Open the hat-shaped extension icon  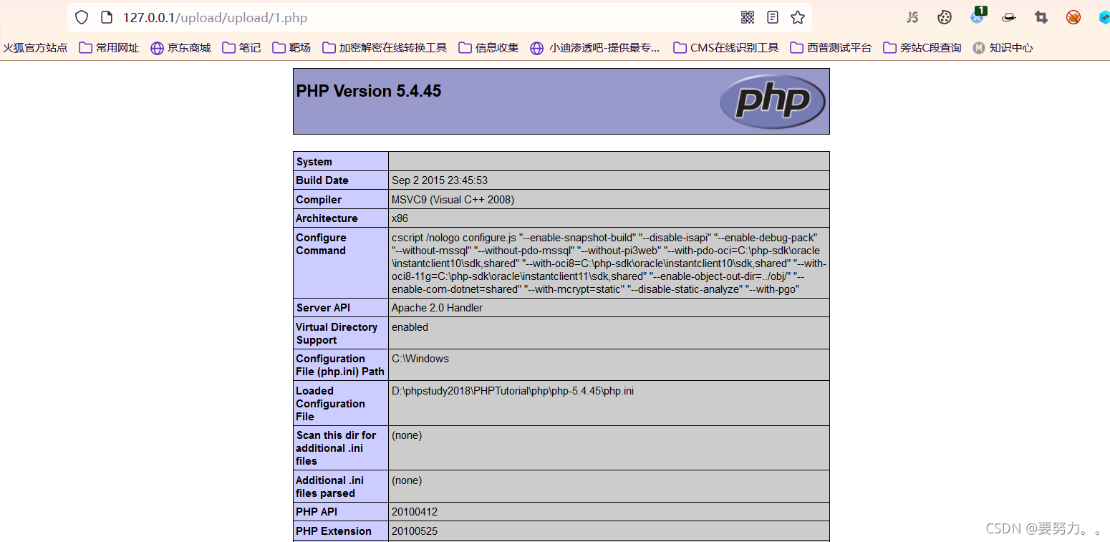click(x=1009, y=17)
